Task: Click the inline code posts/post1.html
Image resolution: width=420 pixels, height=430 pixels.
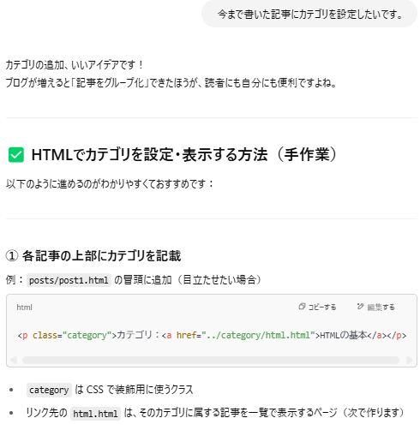Action: pyautogui.click(x=69, y=280)
